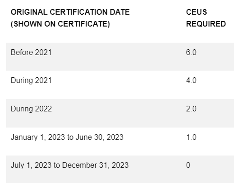This screenshot has height=183, width=234.
Task: Select the 2.0 CEUs value
Action: click(x=191, y=109)
